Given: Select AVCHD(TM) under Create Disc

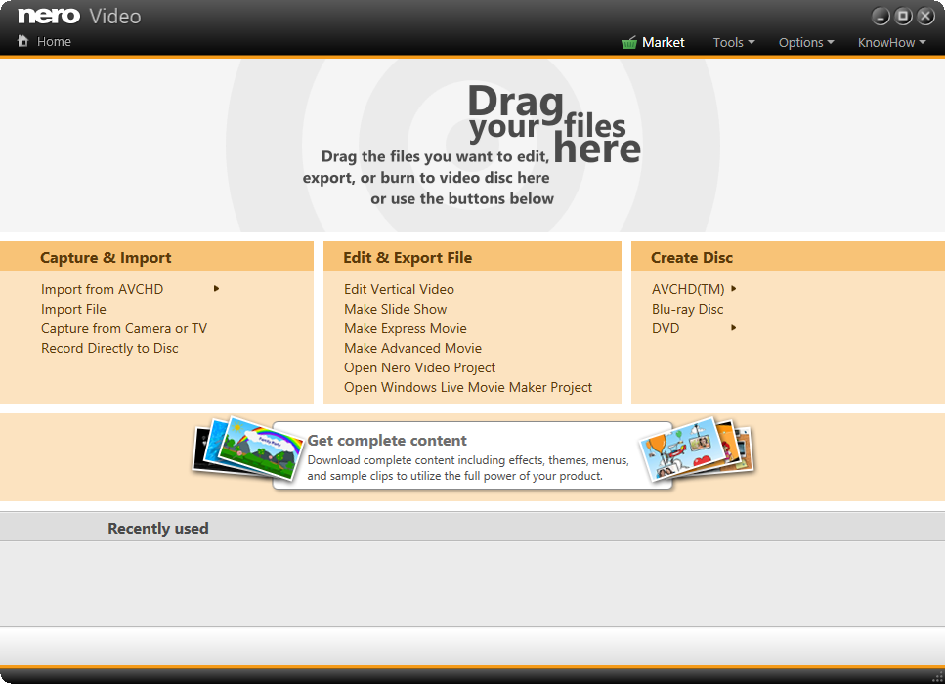Looking at the screenshot, I should pyautogui.click(x=688, y=289).
